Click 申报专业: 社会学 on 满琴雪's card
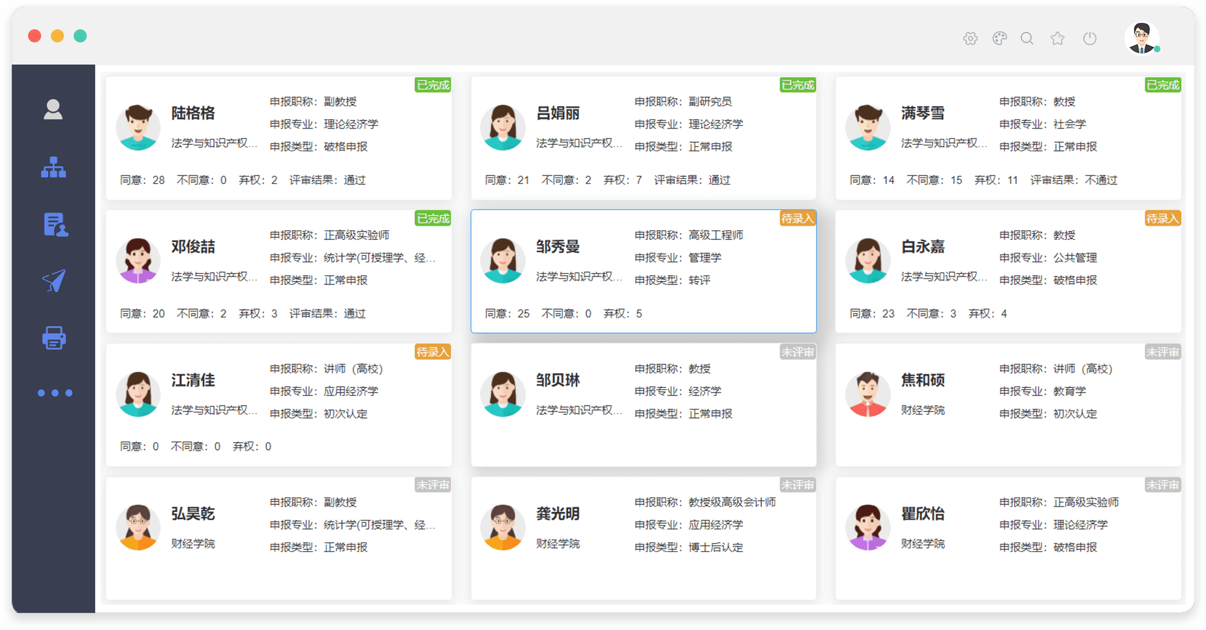Image resolution: width=1206 pixels, height=630 pixels. (1043, 124)
